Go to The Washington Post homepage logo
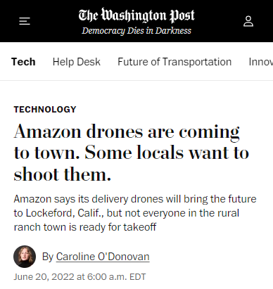 pos(136,15)
